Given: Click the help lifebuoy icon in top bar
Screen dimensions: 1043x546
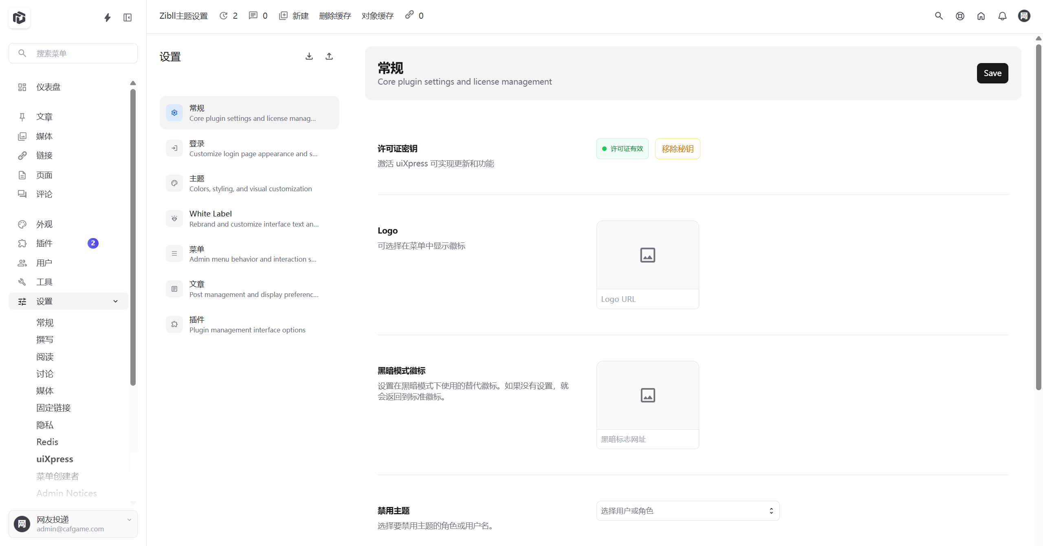Looking at the screenshot, I should pyautogui.click(x=960, y=16).
